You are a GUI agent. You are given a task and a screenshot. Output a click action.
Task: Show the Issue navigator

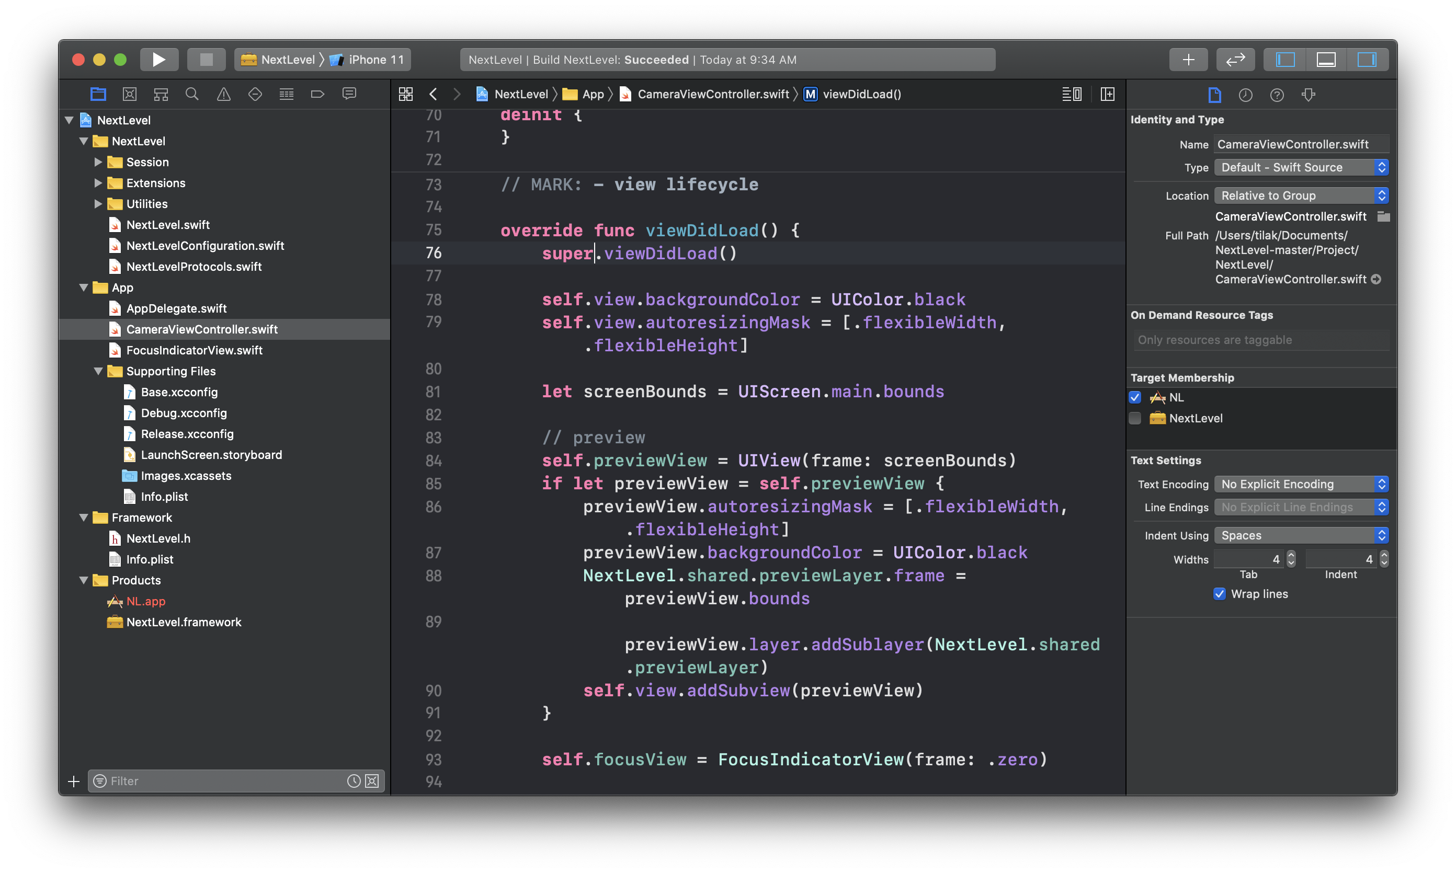(x=223, y=94)
